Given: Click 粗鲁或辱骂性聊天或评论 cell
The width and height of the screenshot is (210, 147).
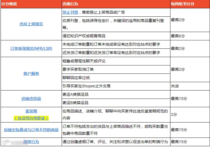Looking at the screenshot, I should pos(116,61).
